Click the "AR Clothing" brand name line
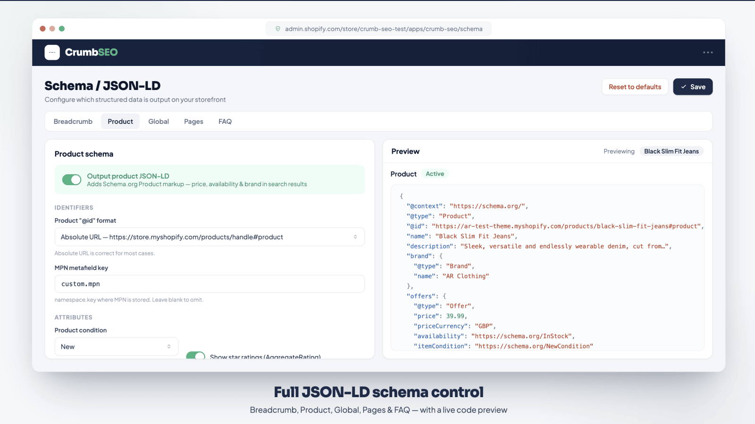The height and width of the screenshot is (424, 755). click(452, 276)
